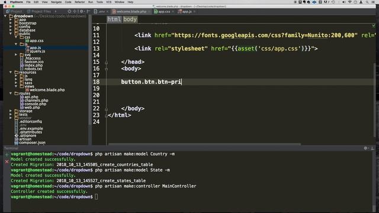This screenshot has width=379, height=213.
Task: Open the Apple menu
Action: point(5,2)
